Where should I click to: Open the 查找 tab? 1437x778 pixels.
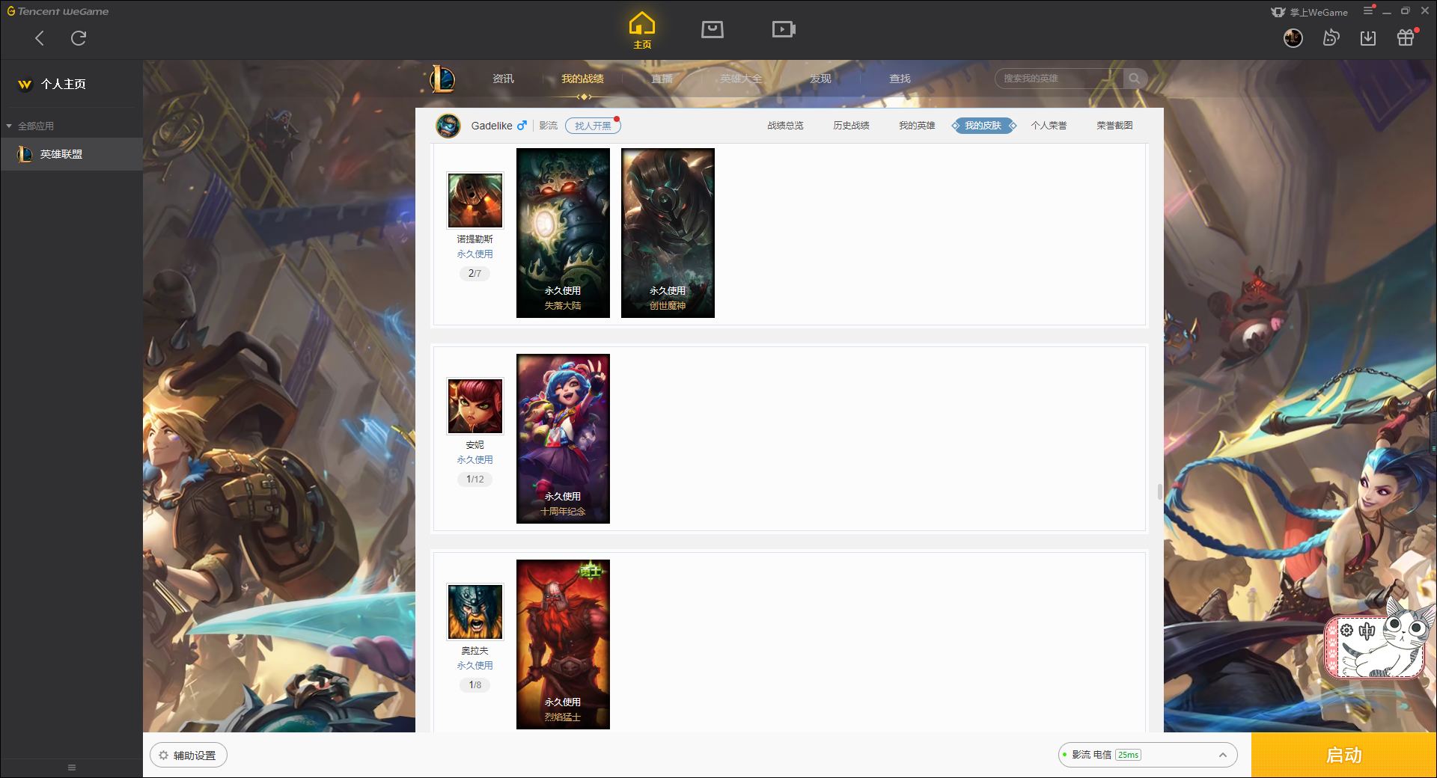click(x=900, y=79)
